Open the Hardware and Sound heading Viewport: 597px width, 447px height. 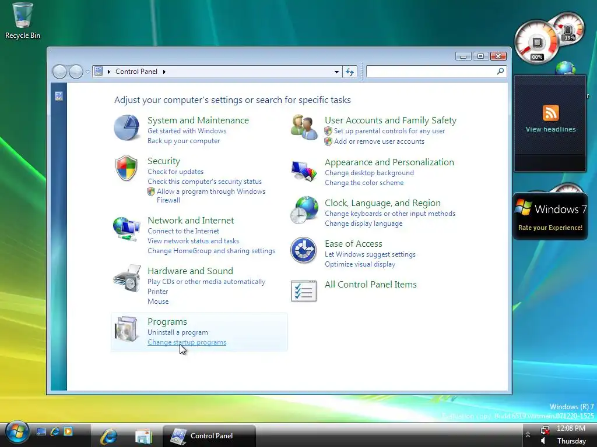click(x=191, y=271)
